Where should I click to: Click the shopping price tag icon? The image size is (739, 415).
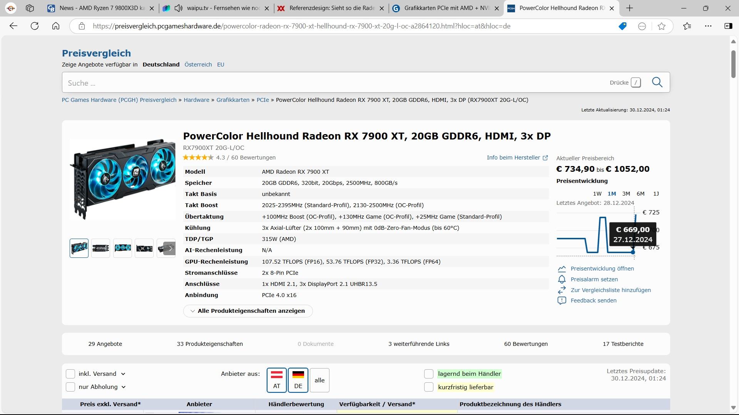[622, 26]
